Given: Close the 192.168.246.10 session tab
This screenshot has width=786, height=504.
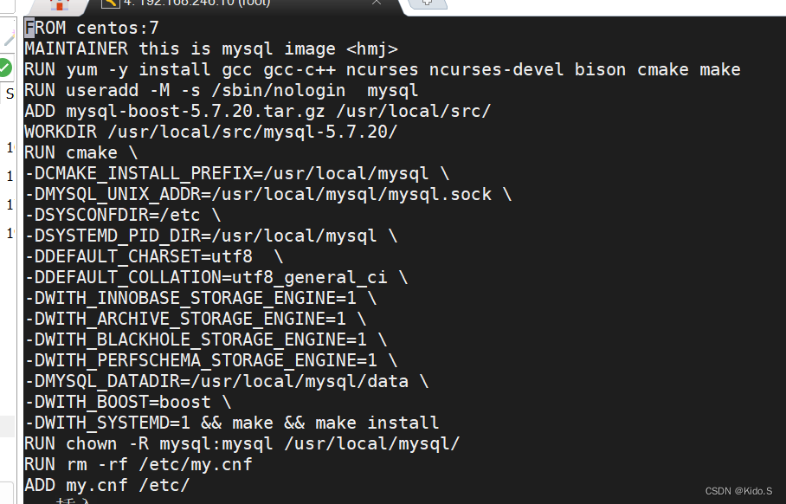Looking at the screenshot, I should pyautogui.click(x=377, y=3).
